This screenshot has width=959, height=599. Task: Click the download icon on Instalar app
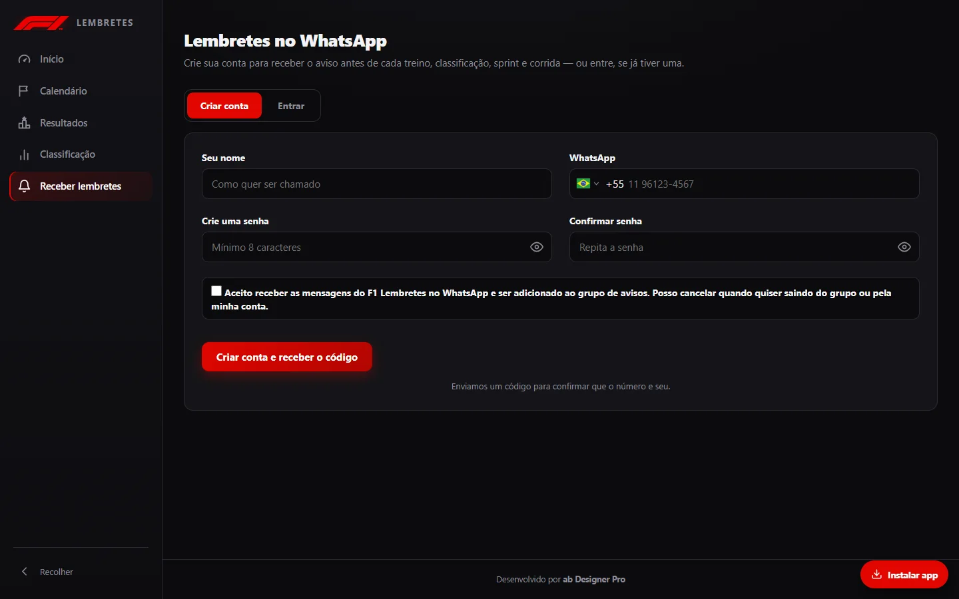[x=876, y=574]
